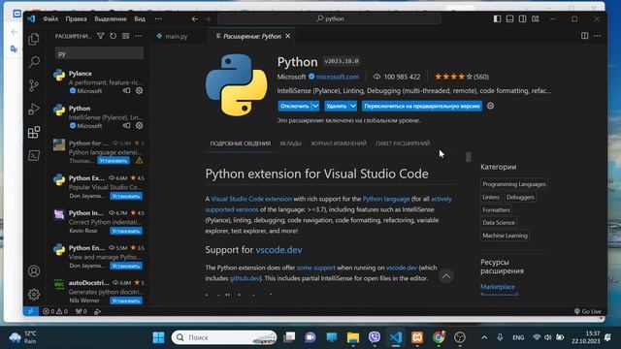
Task: Open the Run and Debug view
Action: click(x=34, y=109)
